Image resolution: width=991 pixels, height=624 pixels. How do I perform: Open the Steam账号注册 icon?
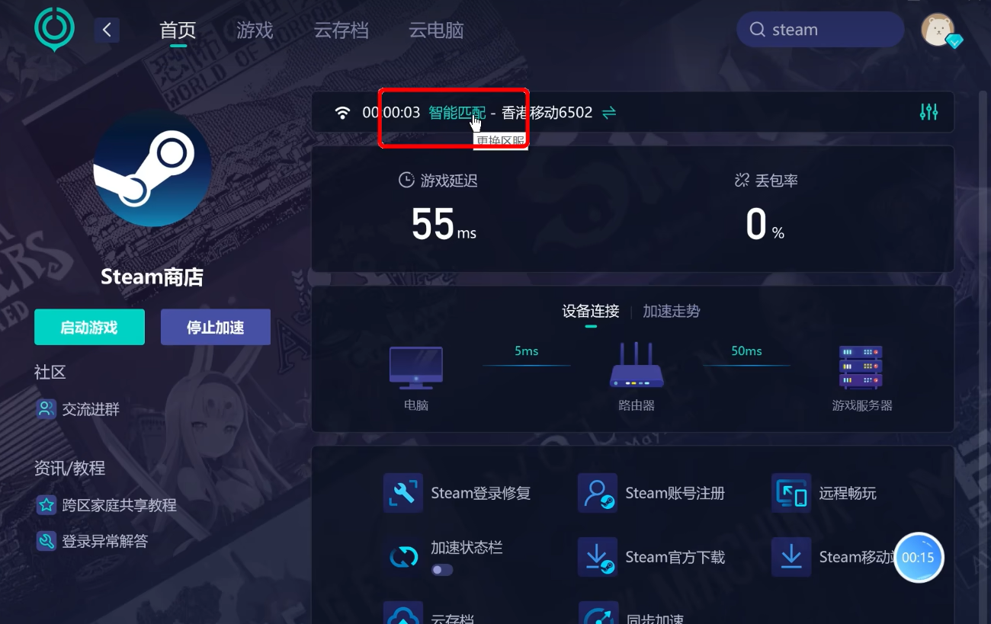click(597, 493)
